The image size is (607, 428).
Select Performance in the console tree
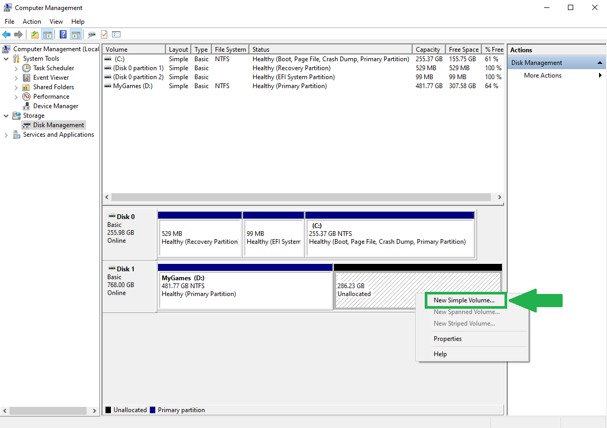pyautogui.click(x=51, y=97)
